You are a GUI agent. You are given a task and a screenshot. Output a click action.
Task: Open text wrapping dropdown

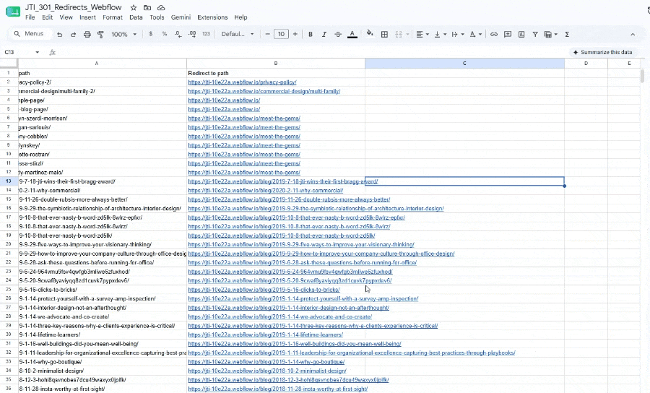458,35
